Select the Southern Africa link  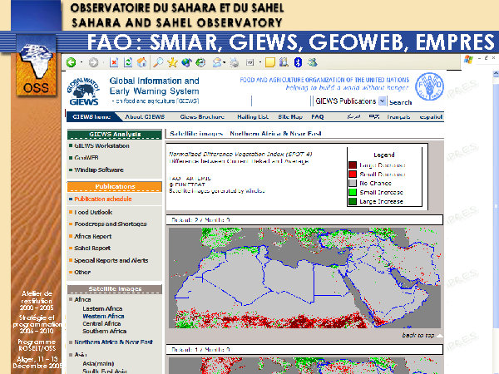click(x=105, y=331)
